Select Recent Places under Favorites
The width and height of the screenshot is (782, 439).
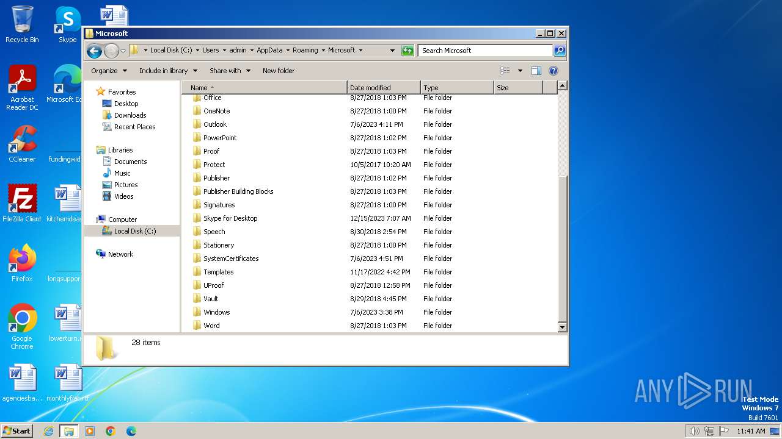coord(134,127)
